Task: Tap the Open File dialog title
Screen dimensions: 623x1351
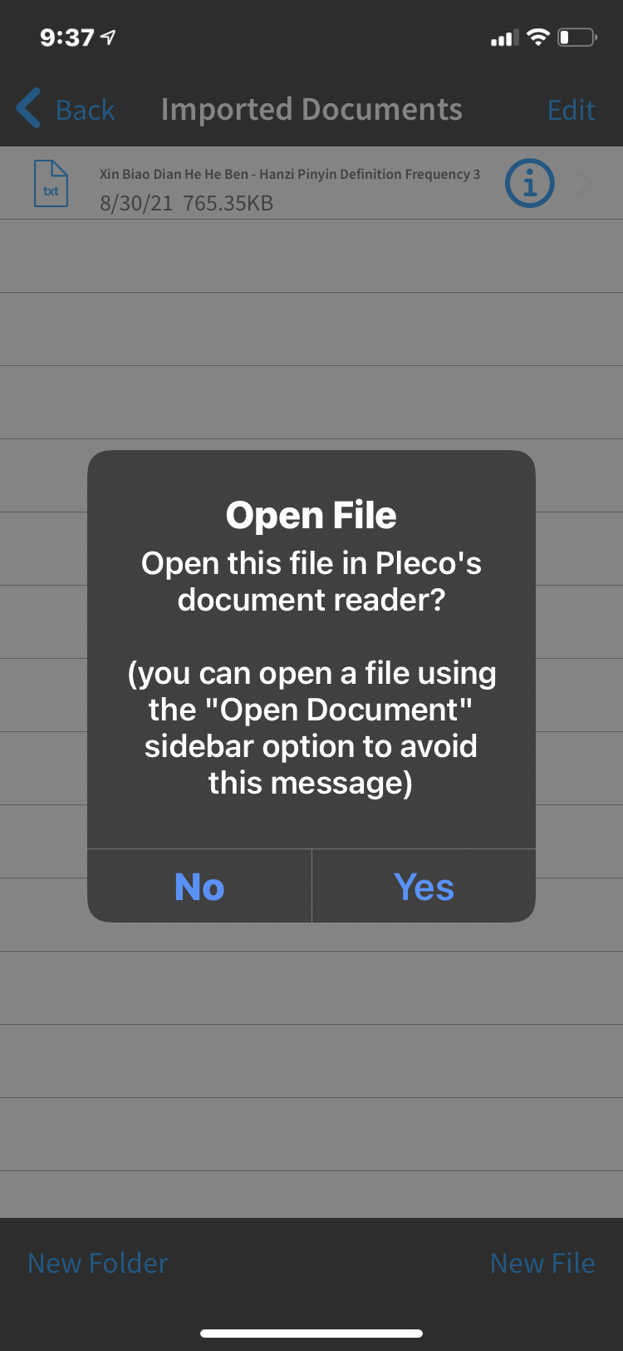Action: point(311,515)
